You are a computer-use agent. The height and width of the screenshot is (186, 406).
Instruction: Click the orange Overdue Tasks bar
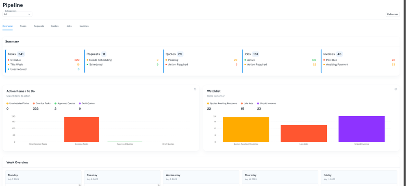[x=81, y=129]
